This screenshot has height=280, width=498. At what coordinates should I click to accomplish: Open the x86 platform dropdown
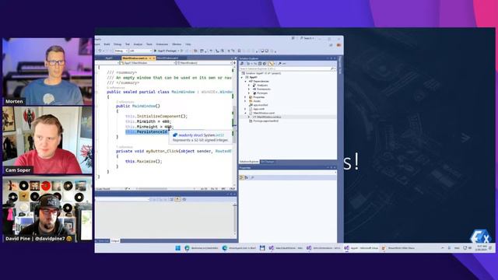[141, 51]
